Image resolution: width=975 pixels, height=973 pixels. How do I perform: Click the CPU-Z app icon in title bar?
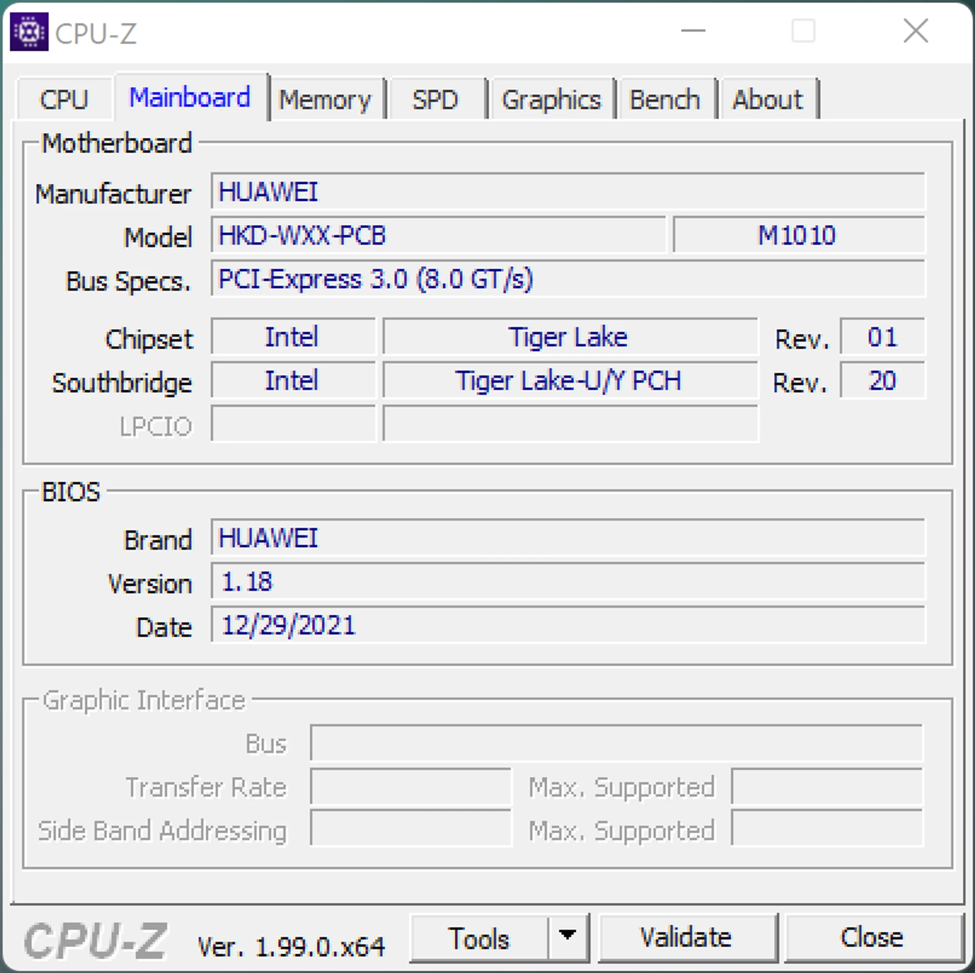pos(29,32)
